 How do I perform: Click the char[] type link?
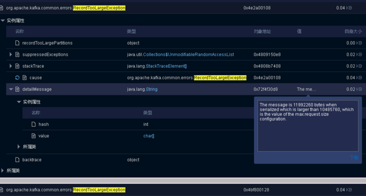click(148, 136)
